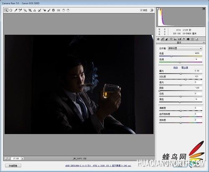Click the 色温 temperature slider handle

[x=171, y=56]
